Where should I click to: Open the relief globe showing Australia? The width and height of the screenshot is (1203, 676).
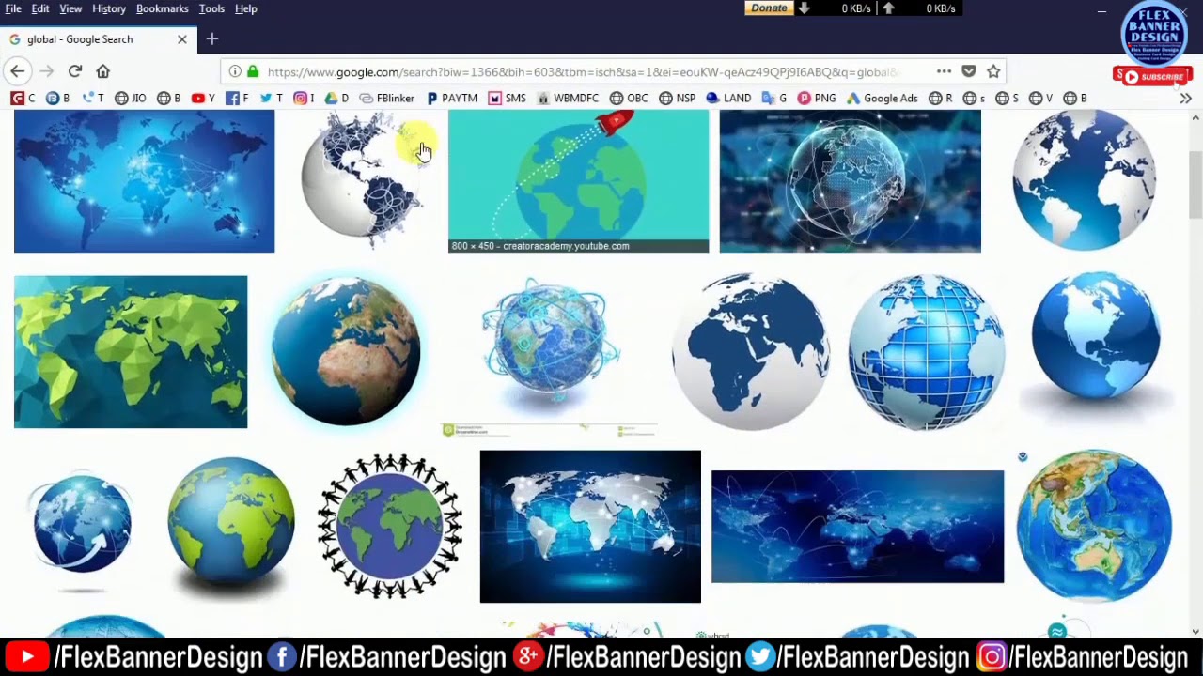[1094, 526]
